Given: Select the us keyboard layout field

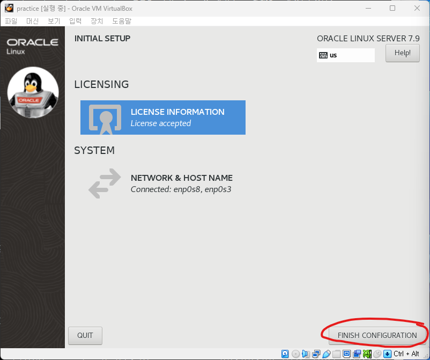Looking at the screenshot, I should pyautogui.click(x=345, y=55).
